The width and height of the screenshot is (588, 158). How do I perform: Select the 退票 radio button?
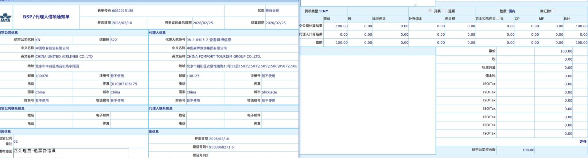pos(444,10)
